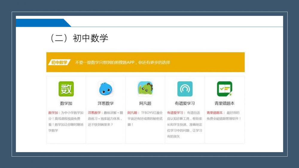Click the white 初中数学 tag in the yellow banner
The height and width of the screenshot is (168, 299).
[59, 62]
